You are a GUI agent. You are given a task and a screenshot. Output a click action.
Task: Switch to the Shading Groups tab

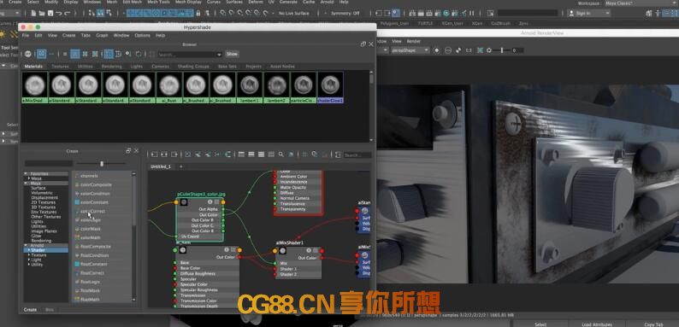tap(193, 67)
